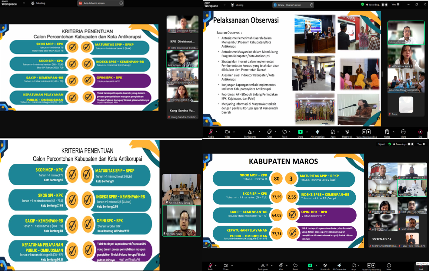The width and height of the screenshot is (429, 271).
Task: Click the Sign in button
Action: pos(381,144)
